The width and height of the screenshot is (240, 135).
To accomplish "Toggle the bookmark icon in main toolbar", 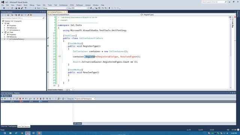I will (x=109, y=8).
